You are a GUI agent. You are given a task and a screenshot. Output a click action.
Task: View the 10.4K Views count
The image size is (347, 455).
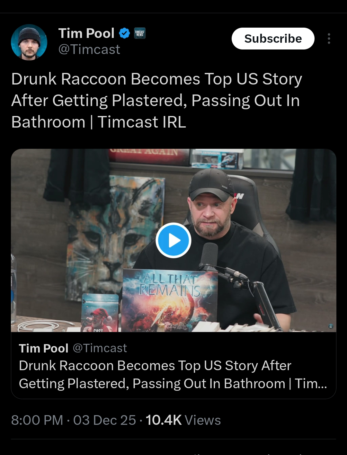tap(183, 420)
